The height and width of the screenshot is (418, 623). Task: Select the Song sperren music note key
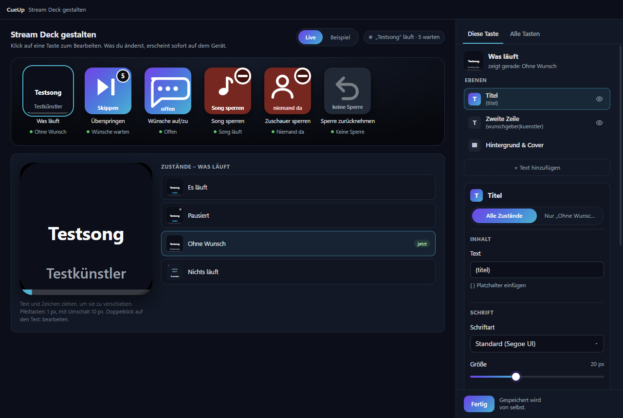tap(228, 91)
